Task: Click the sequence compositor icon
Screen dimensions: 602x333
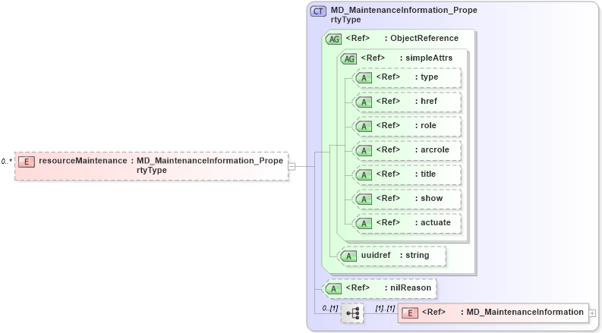Action: [x=352, y=313]
